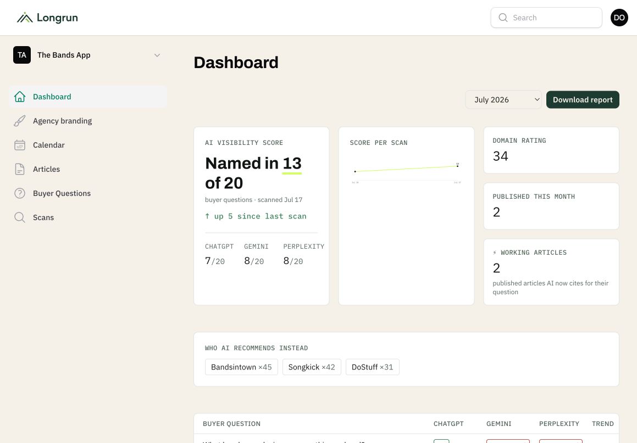637x443 pixels.
Task: Expand The Bands App workspace chevron
Action: click(x=157, y=55)
